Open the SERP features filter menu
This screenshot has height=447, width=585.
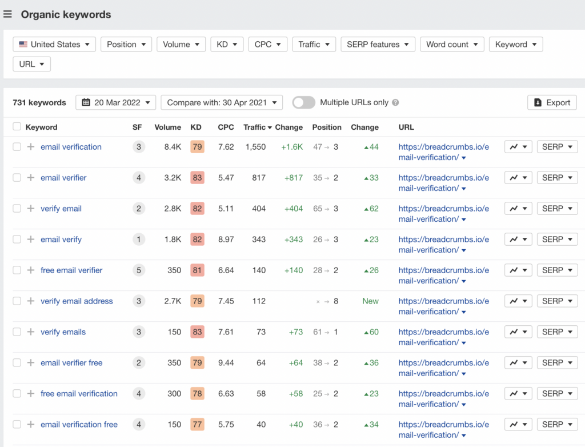378,45
